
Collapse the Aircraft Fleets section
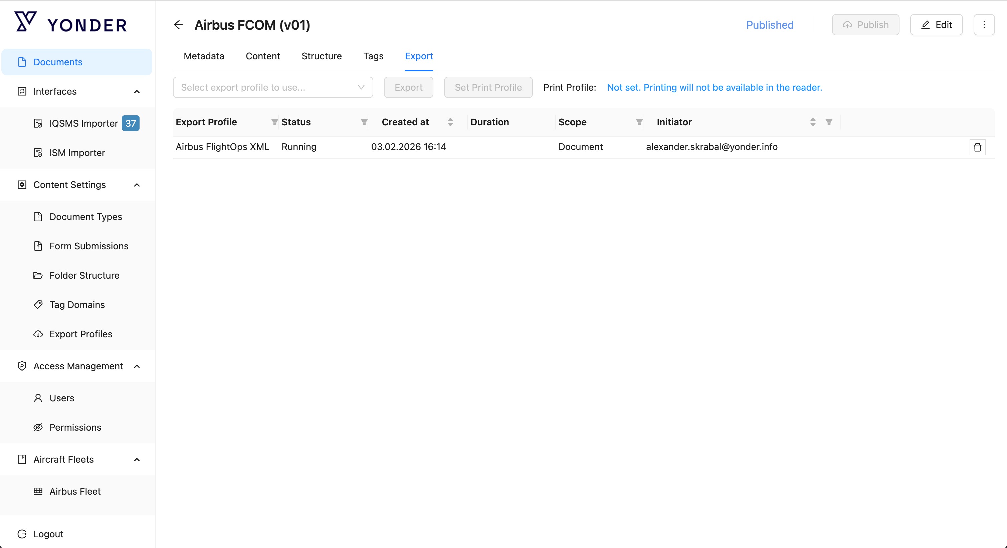point(137,459)
